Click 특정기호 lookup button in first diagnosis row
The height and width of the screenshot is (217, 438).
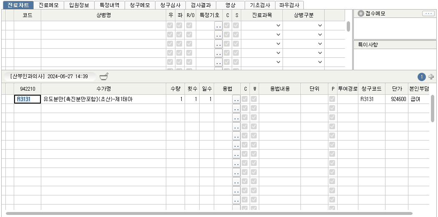[218, 25]
